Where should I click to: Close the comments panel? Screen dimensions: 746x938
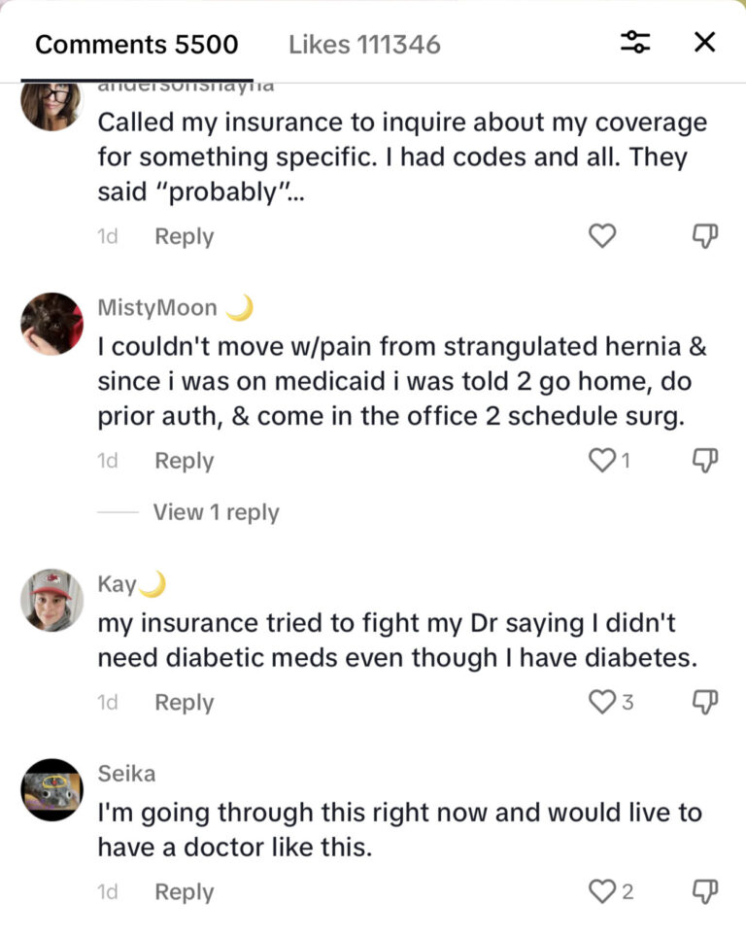pyautogui.click(x=703, y=43)
